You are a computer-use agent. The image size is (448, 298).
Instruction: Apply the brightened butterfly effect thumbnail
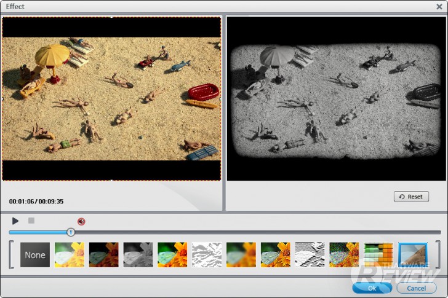point(70,254)
